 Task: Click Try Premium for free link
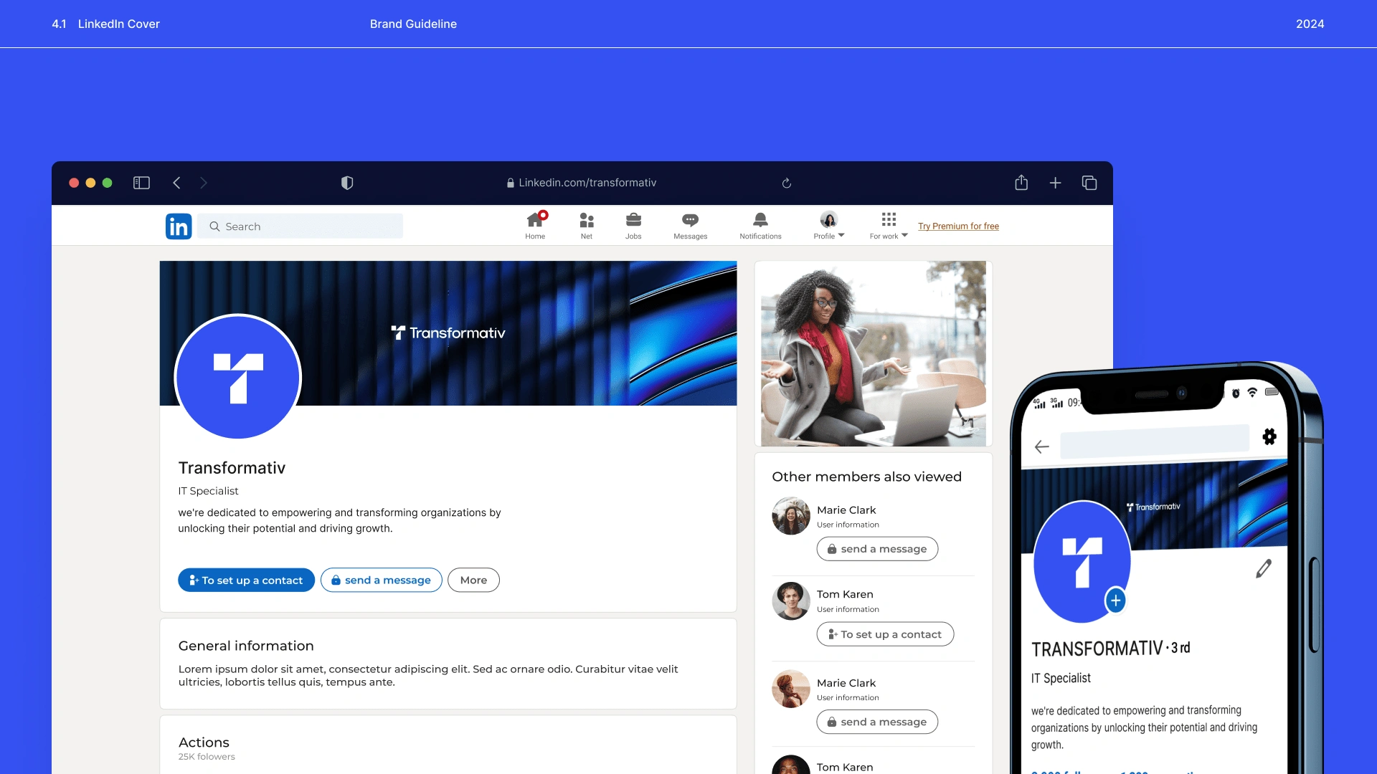coord(958,226)
